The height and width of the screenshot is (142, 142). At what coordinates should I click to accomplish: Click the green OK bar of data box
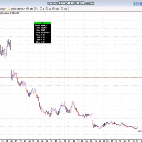43,23
